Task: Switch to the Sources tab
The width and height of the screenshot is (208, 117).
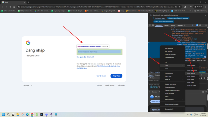Action: tap(173, 25)
